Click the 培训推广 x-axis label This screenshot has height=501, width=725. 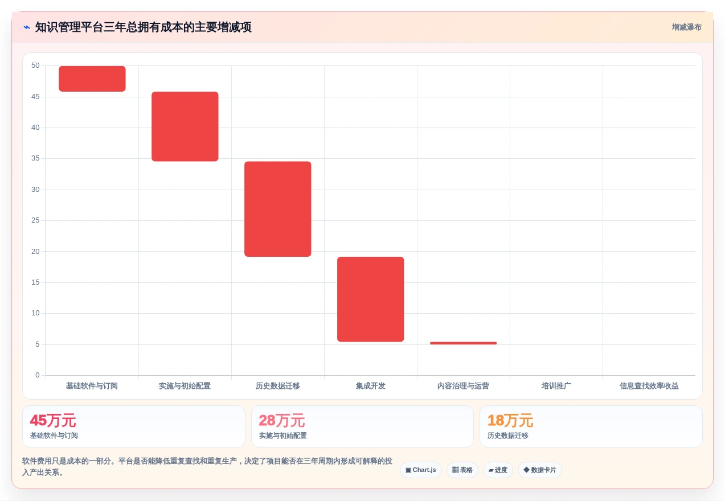[556, 386]
